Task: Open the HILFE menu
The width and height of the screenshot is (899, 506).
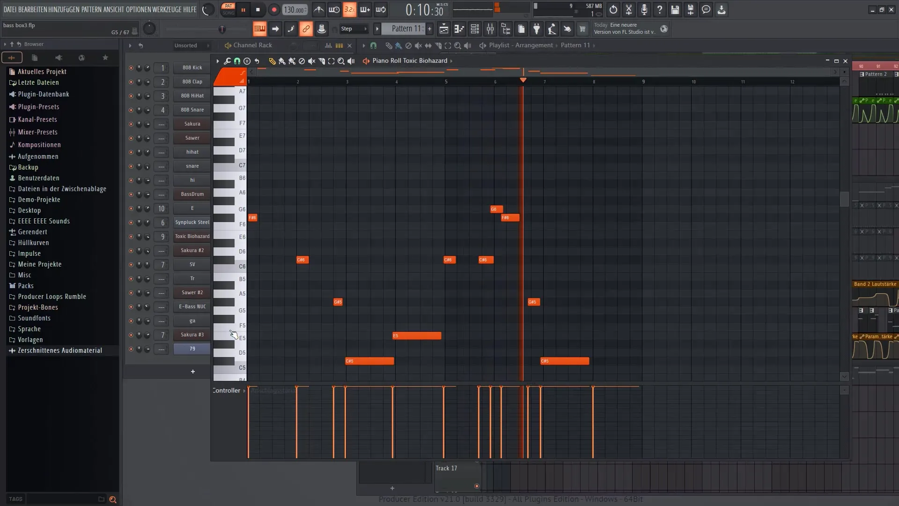Action: pos(190,9)
